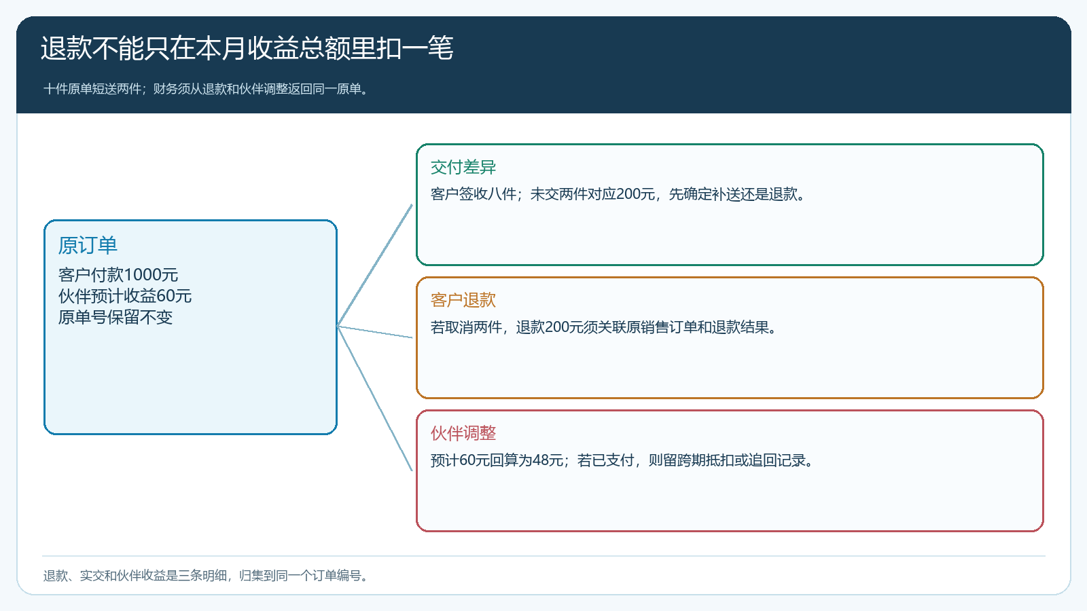Click the 伙伴调整 card heading

[x=463, y=433]
